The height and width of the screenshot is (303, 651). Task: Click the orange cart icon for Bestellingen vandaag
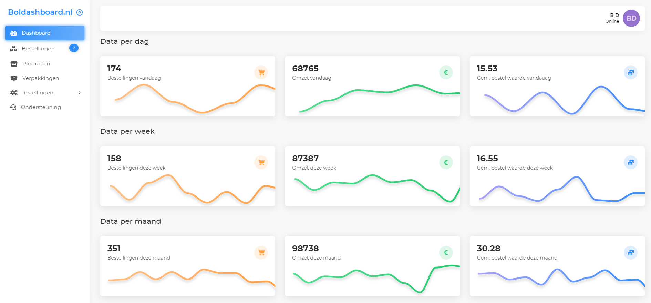[261, 72]
